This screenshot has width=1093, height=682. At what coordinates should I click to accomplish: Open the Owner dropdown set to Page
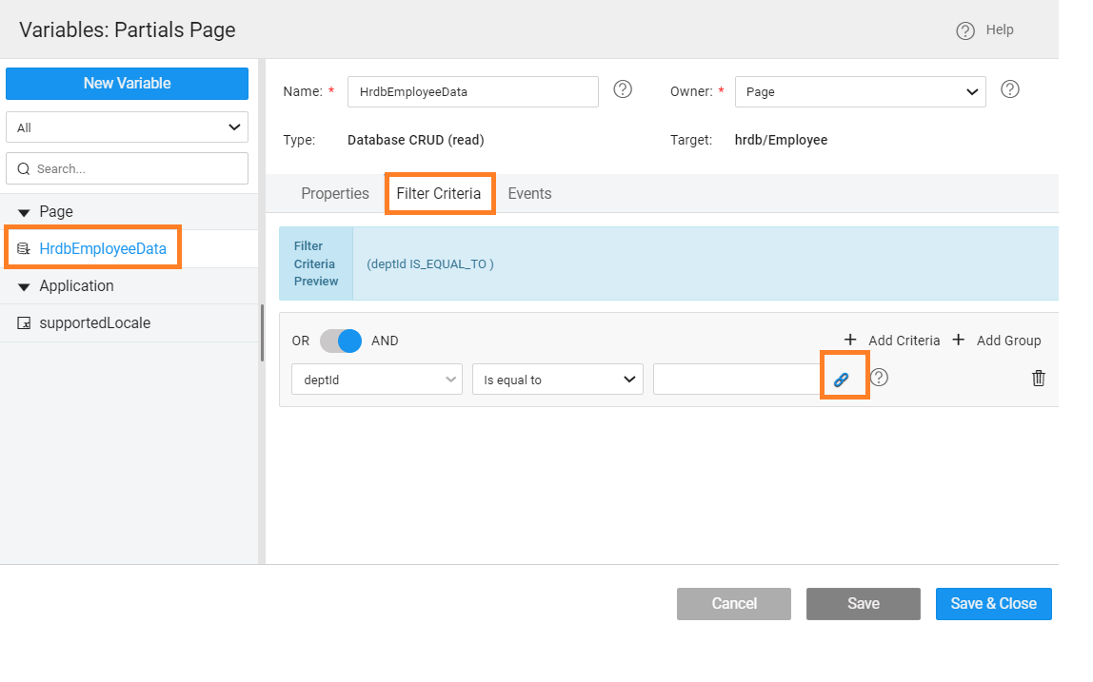tap(860, 92)
